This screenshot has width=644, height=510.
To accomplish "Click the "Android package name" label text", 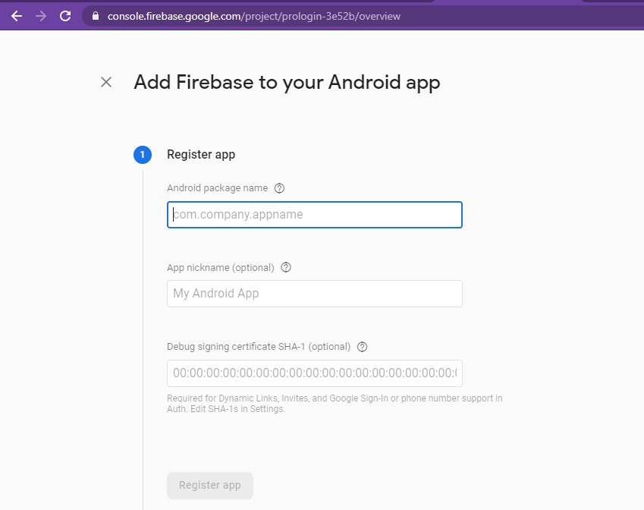I will tap(217, 188).
